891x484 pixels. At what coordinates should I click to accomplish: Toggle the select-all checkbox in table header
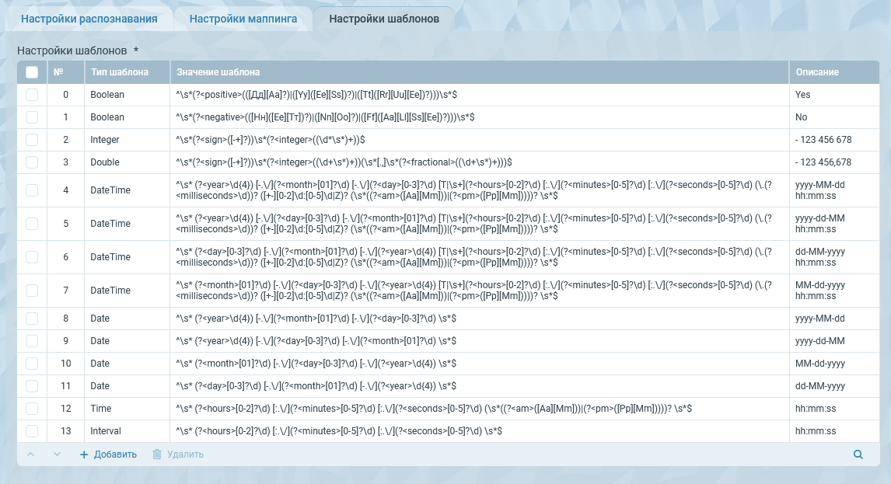click(32, 72)
